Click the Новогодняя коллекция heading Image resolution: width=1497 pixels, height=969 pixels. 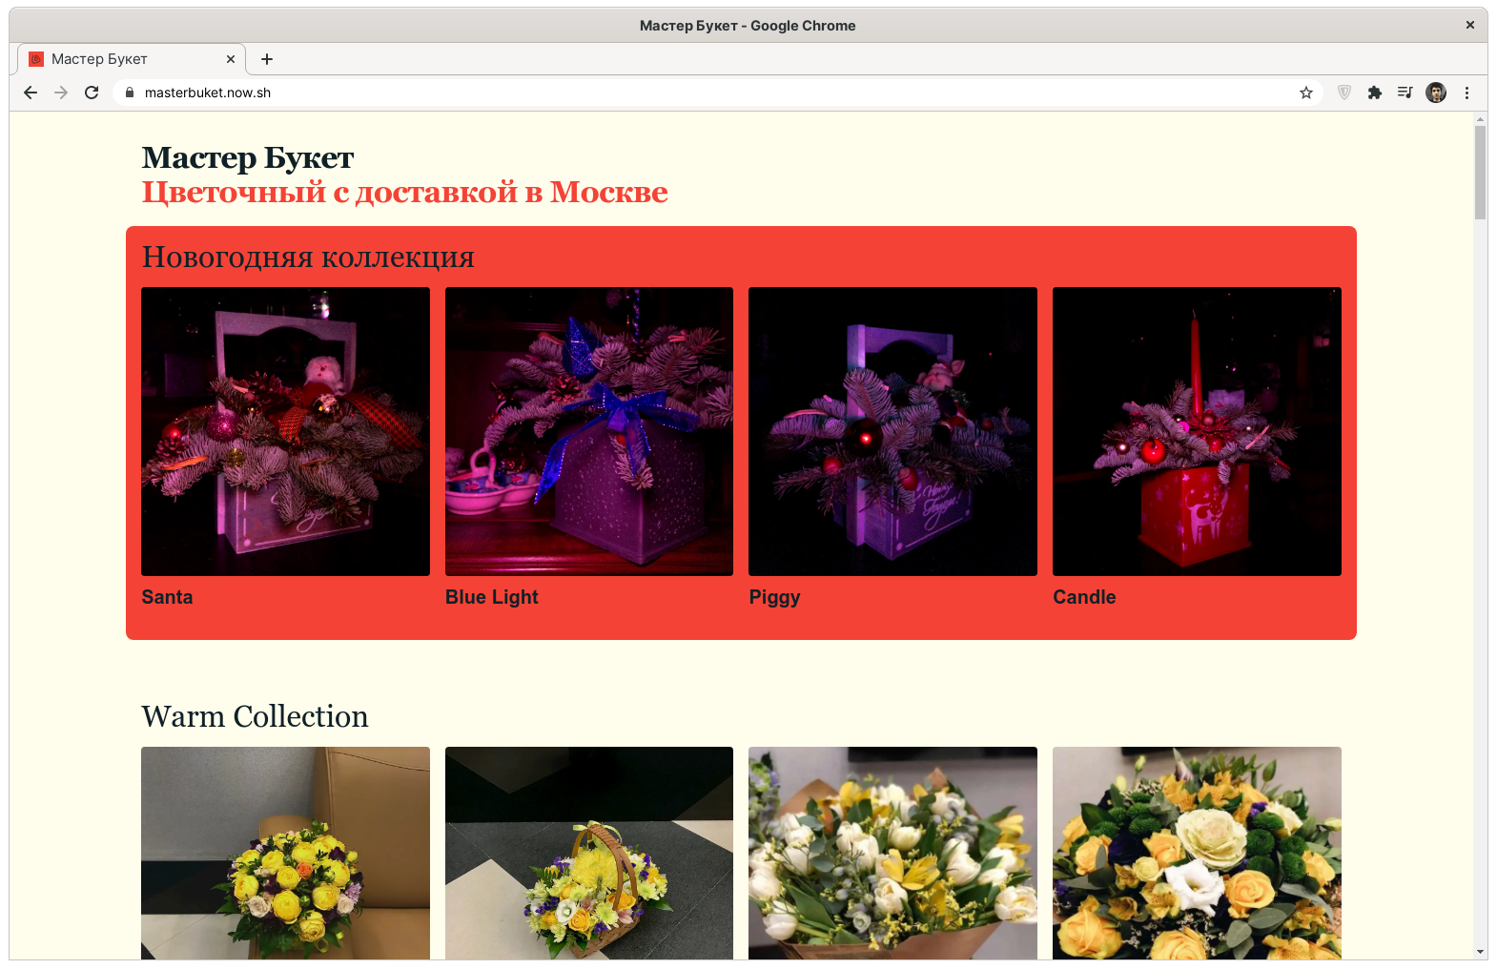point(308,257)
